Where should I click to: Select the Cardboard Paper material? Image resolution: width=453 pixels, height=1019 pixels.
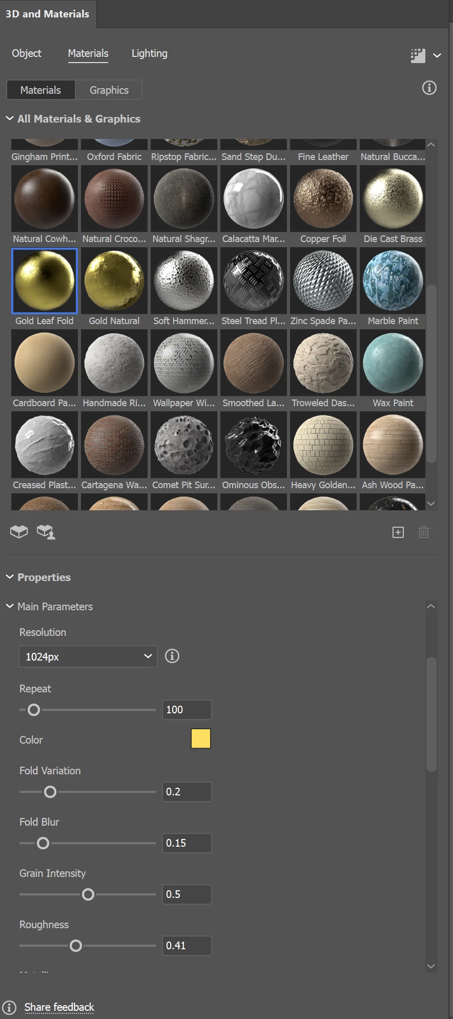click(45, 363)
